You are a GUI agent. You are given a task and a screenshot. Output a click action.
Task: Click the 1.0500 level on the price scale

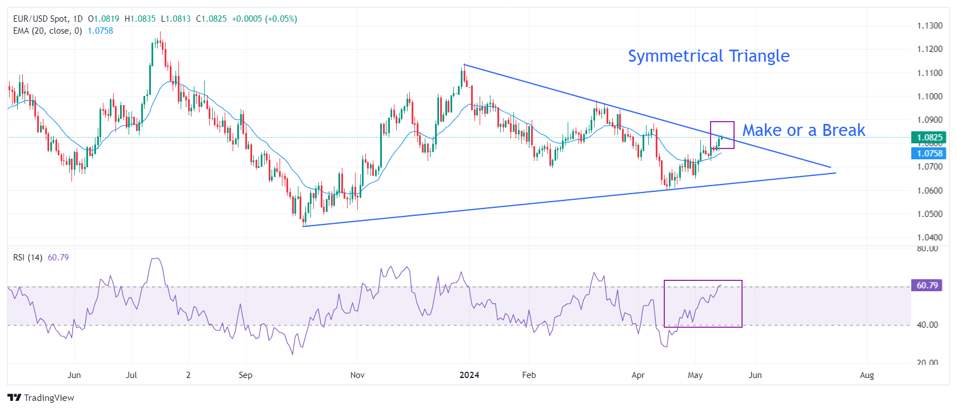(930, 214)
